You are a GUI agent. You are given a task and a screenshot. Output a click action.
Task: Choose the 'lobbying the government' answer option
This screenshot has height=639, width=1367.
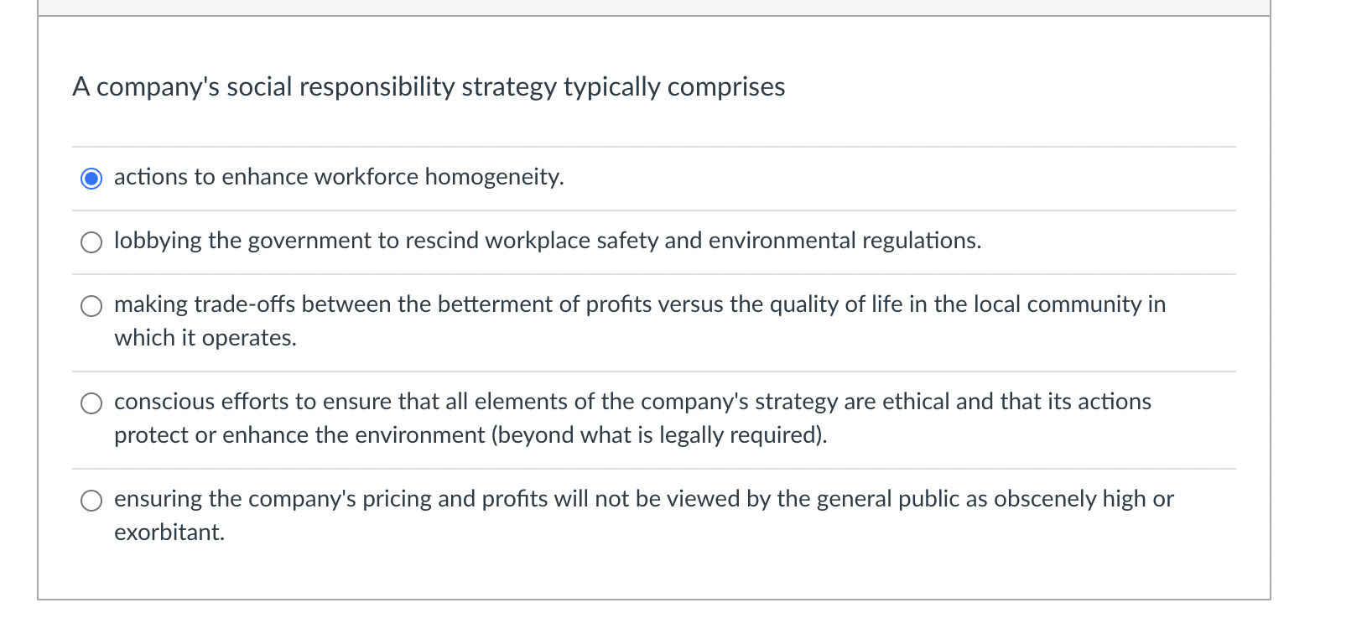pos(91,242)
